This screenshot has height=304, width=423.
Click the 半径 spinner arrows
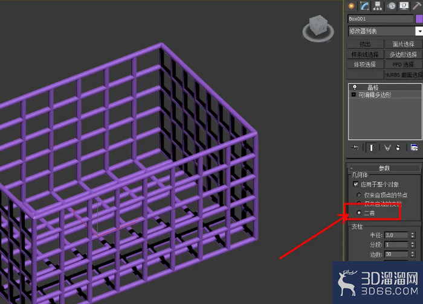coord(413,235)
